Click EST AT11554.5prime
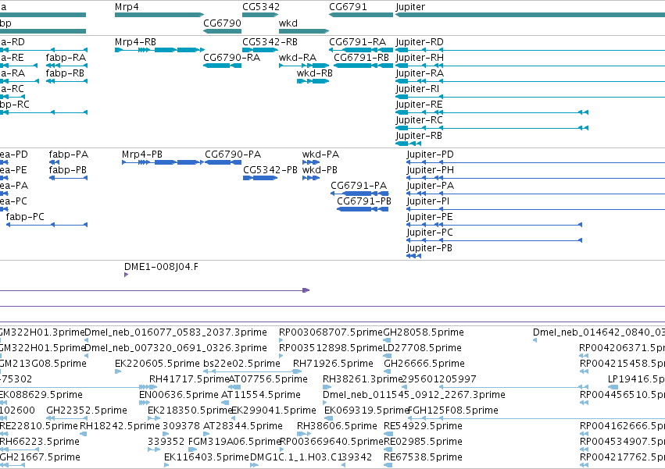 pos(261,396)
